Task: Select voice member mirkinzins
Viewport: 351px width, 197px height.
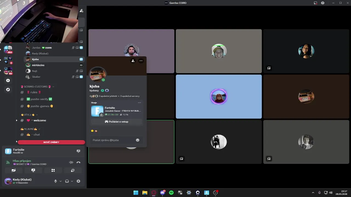Action: coord(54,65)
